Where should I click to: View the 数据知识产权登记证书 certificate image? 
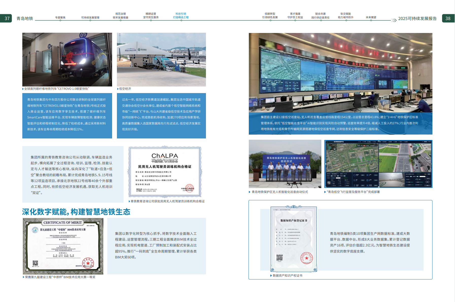[294, 239]
